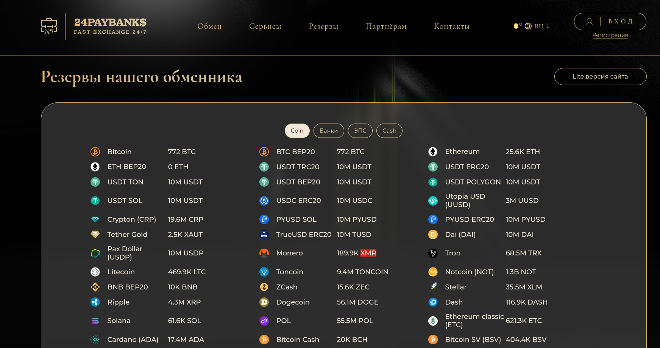Switch to the Cash tab
Viewport: 660px width, 348px height.
[389, 131]
